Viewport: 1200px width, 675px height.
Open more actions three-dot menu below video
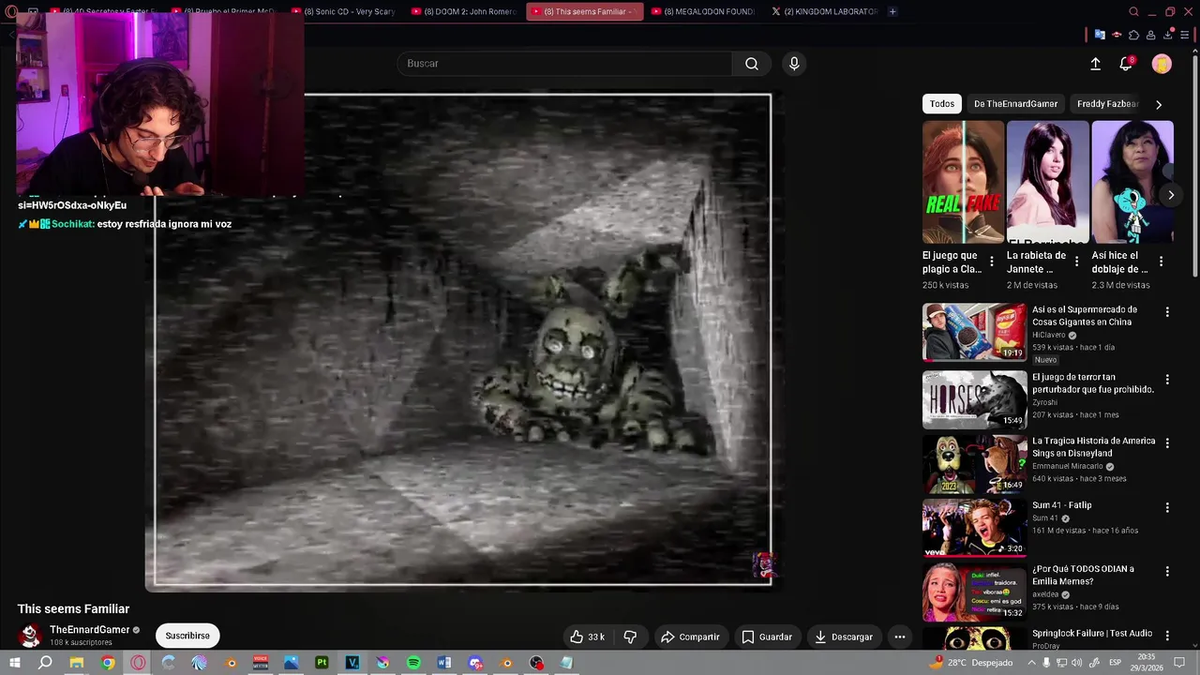(x=899, y=637)
